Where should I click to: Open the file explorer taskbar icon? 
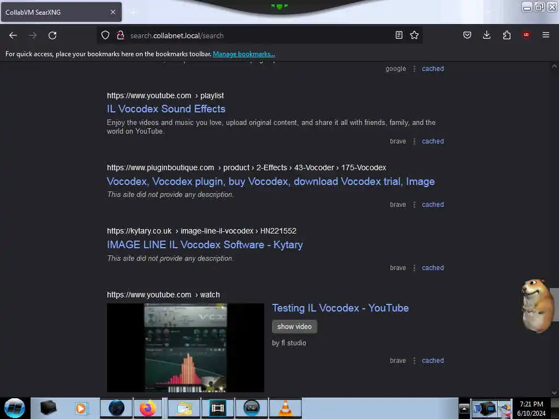[x=184, y=408]
